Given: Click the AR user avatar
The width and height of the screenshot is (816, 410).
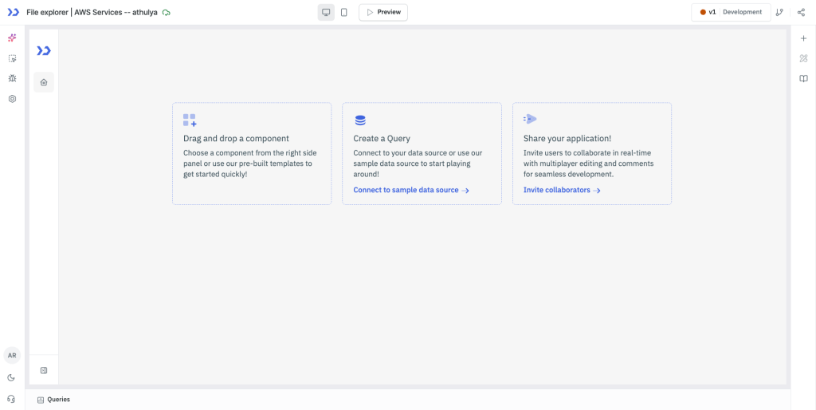Looking at the screenshot, I should (12, 355).
